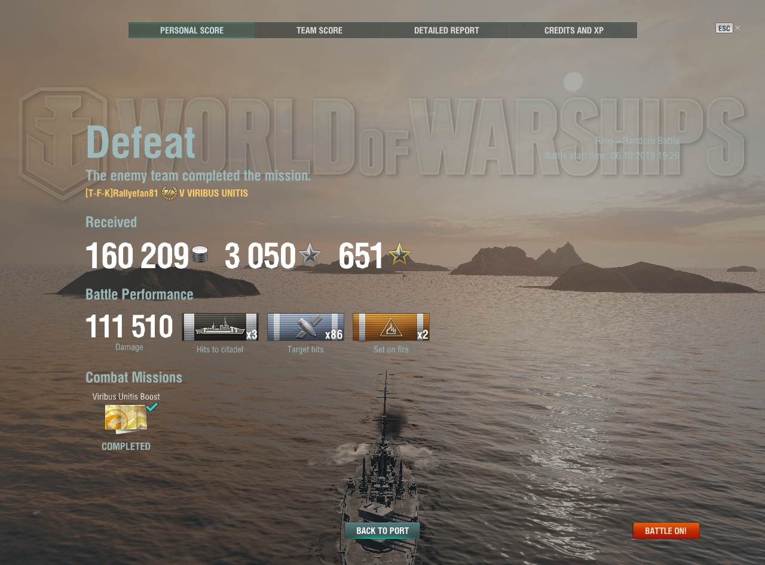This screenshot has height=565, width=765.
Task: Click the Viribus Unitis Boost mission completed checkmark
Action: (152, 407)
